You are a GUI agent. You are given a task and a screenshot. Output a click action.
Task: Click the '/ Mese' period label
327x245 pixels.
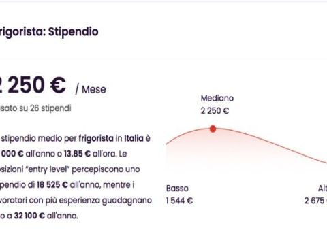[91, 89]
